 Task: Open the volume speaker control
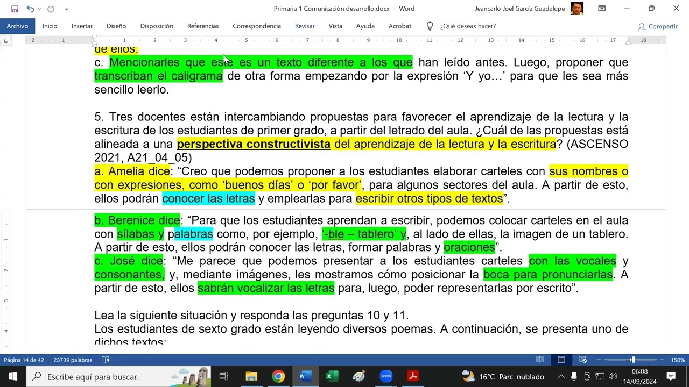click(x=613, y=376)
